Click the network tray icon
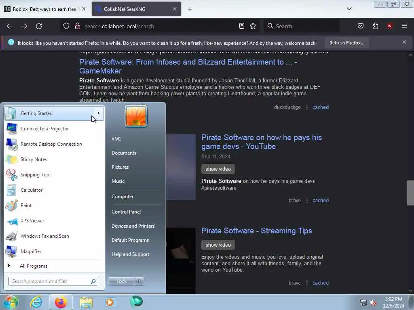Image resolution: width=414 pixels, height=310 pixels. (x=363, y=303)
